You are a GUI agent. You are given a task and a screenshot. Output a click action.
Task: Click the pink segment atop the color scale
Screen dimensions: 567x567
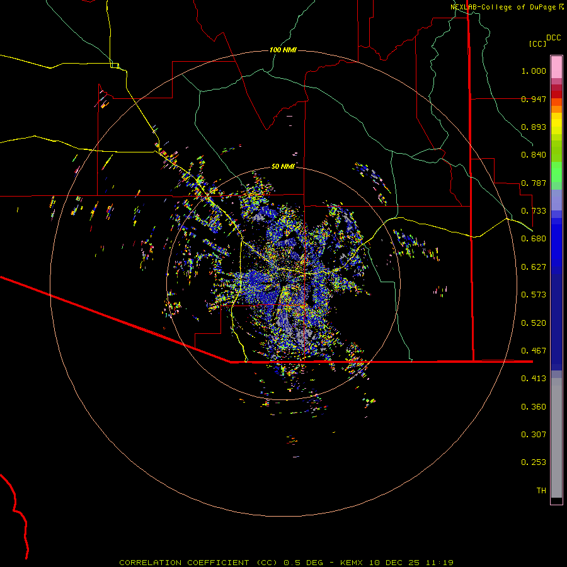(556, 67)
